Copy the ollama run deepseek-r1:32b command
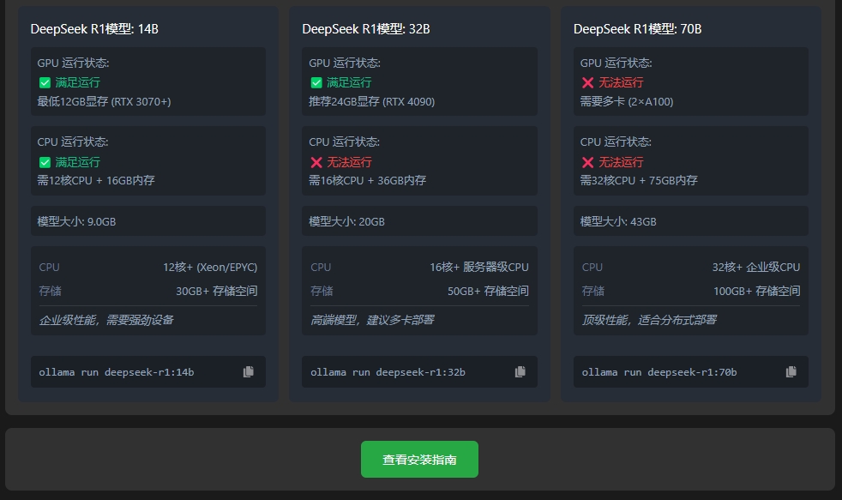The image size is (842, 500). click(520, 371)
